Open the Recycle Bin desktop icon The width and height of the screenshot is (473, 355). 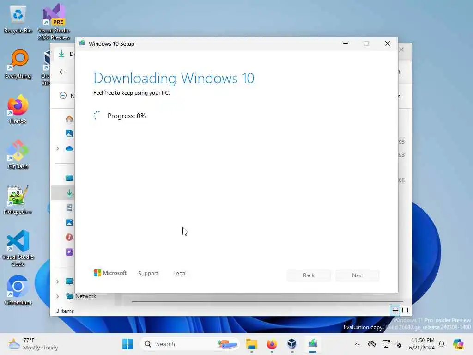coord(18,19)
